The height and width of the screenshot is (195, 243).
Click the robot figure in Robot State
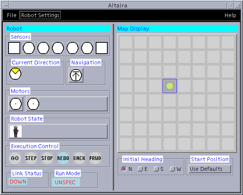(x=16, y=131)
